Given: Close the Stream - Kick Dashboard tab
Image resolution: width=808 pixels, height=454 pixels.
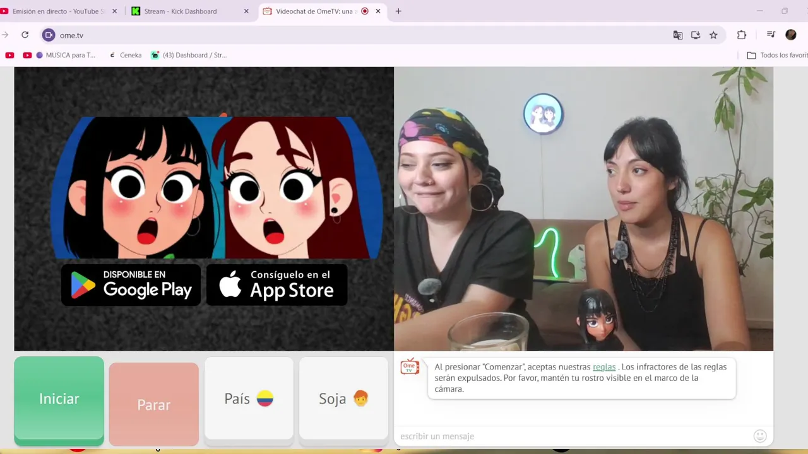Looking at the screenshot, I should click(x=246, y=11).
